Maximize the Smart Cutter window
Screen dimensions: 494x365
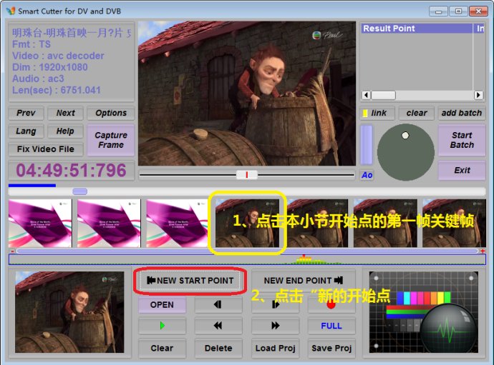(458, 11)
